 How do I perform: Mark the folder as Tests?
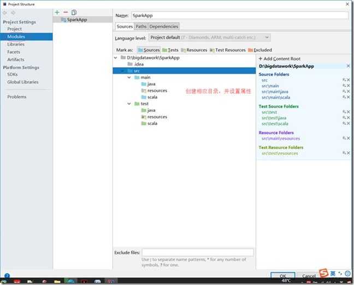(170, 50)
